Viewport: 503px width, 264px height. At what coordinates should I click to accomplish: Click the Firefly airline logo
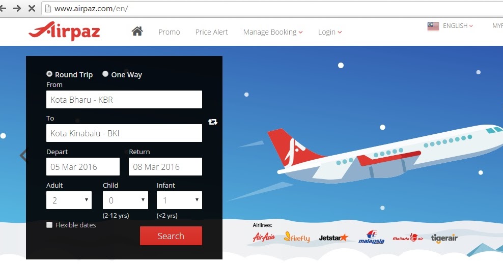click(x=297, y=238)
